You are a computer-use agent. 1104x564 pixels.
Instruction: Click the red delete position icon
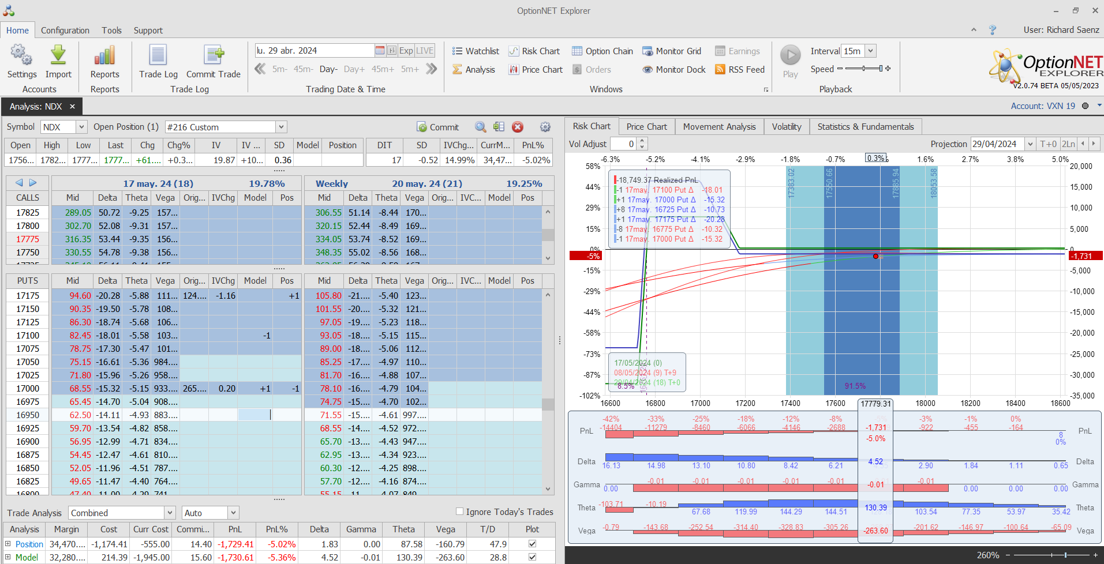point(518,127)
